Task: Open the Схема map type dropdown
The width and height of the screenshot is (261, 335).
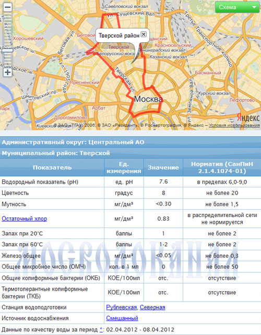Action: tap(237, 7)
